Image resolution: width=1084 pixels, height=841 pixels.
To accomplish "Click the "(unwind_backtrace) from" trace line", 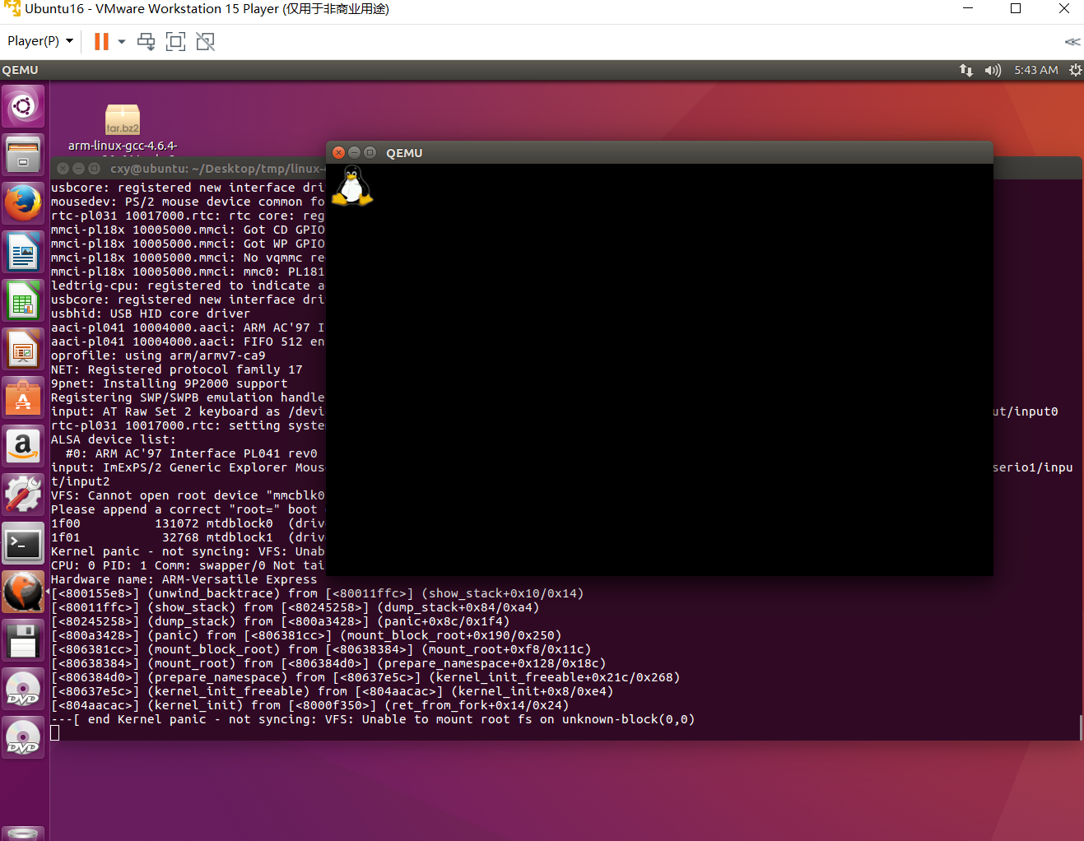I will point(318,593).
